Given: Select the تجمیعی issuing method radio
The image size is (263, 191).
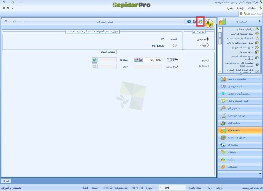Looking at the screenshot, I should pyautogui.click(x=208, y=39).
